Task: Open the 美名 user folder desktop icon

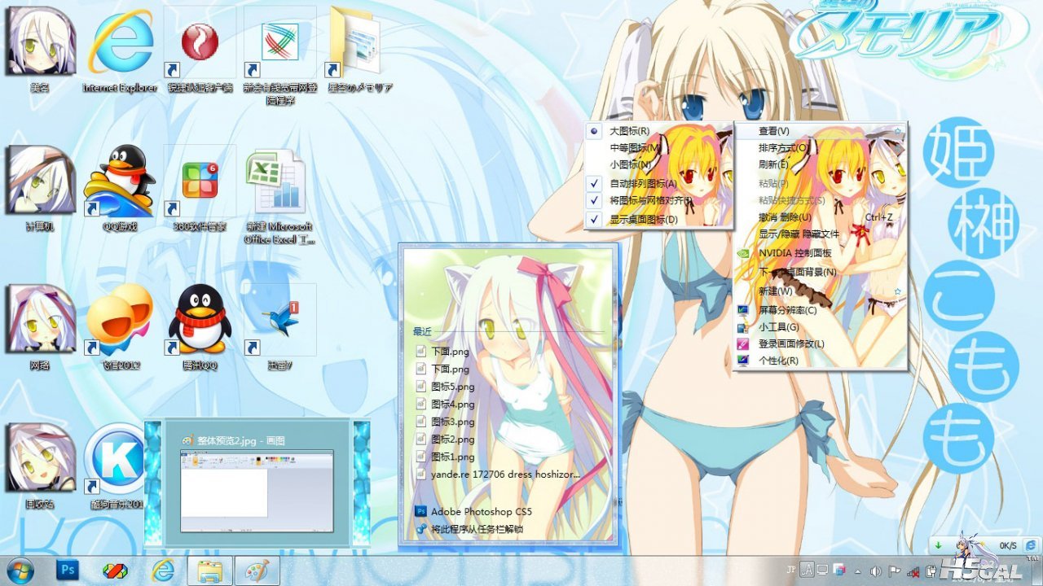Action: click(40, 49)
